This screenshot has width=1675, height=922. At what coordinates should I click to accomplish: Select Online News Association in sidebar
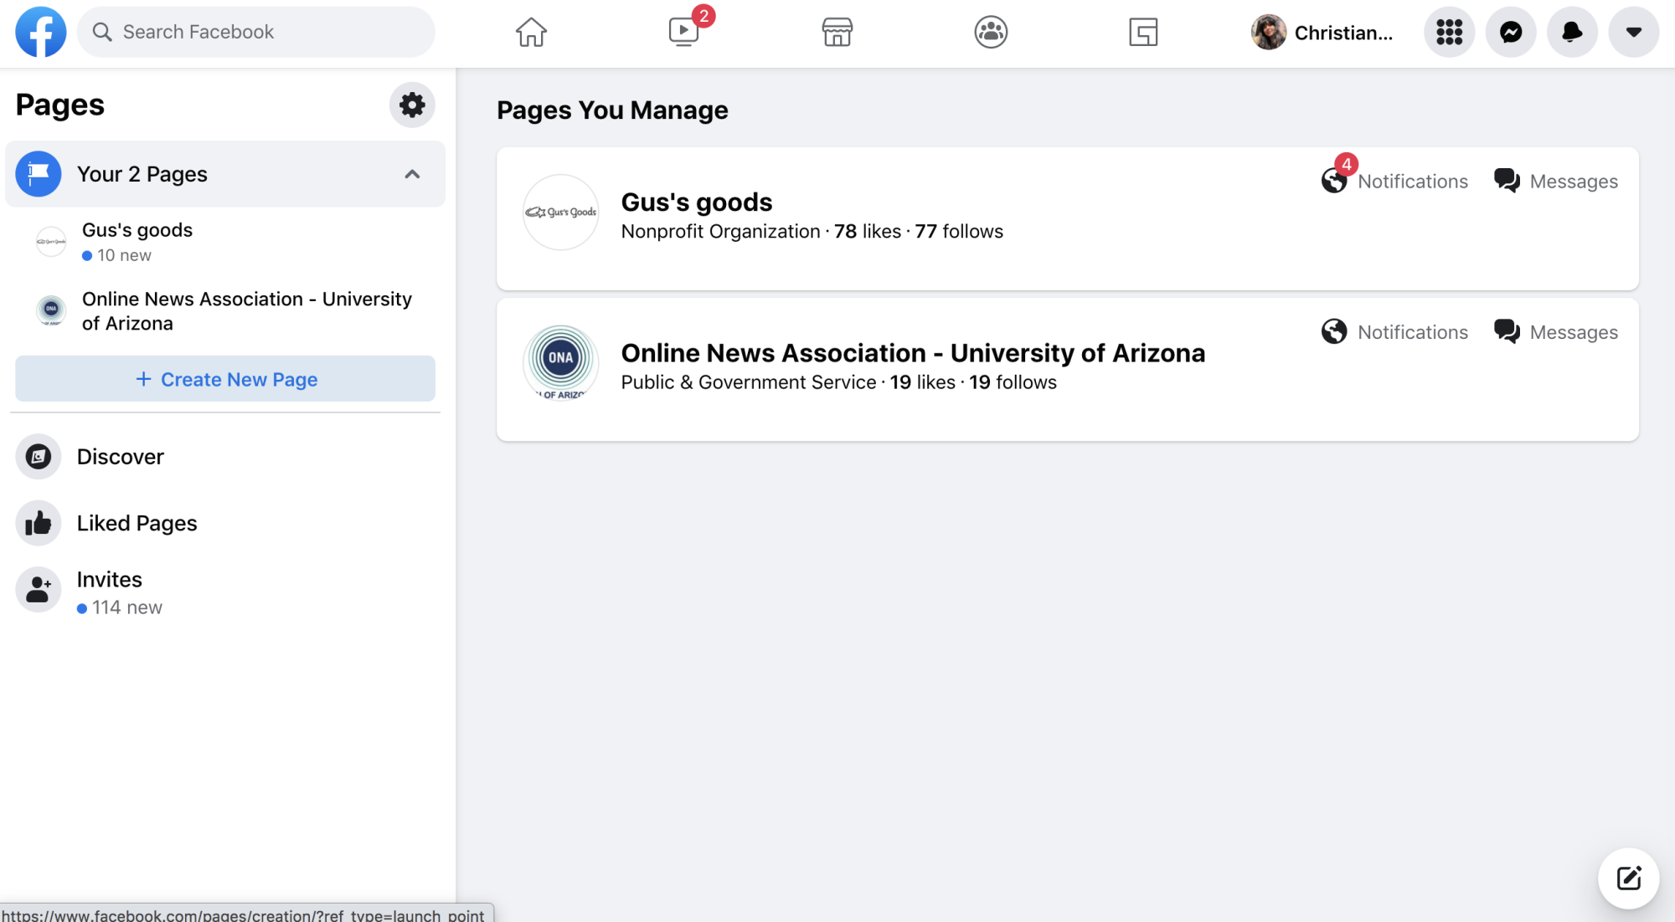click(224, 311)
